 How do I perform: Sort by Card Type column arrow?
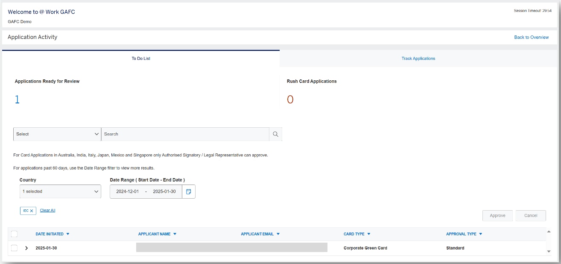(369, 234)
